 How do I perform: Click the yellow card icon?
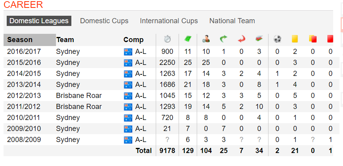[295, 39]
